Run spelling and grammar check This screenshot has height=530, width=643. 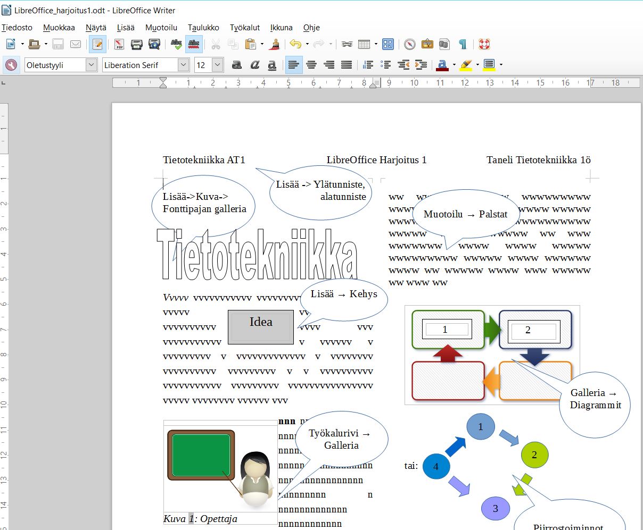click(x=176, y=44)
